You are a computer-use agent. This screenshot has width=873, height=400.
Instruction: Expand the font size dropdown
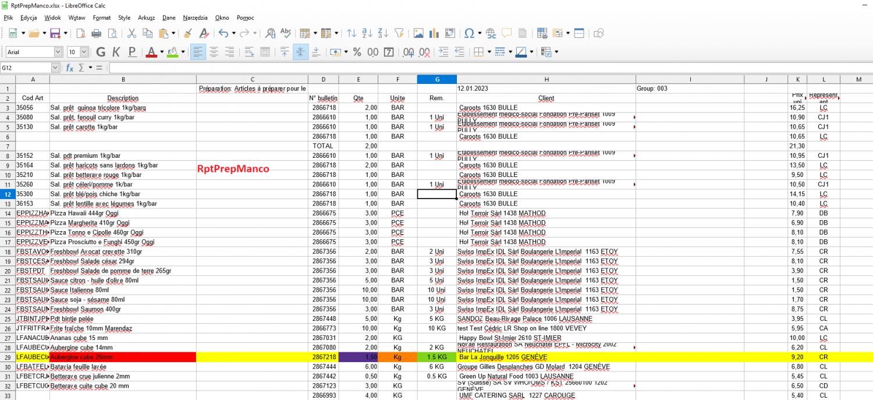(85, 52)
